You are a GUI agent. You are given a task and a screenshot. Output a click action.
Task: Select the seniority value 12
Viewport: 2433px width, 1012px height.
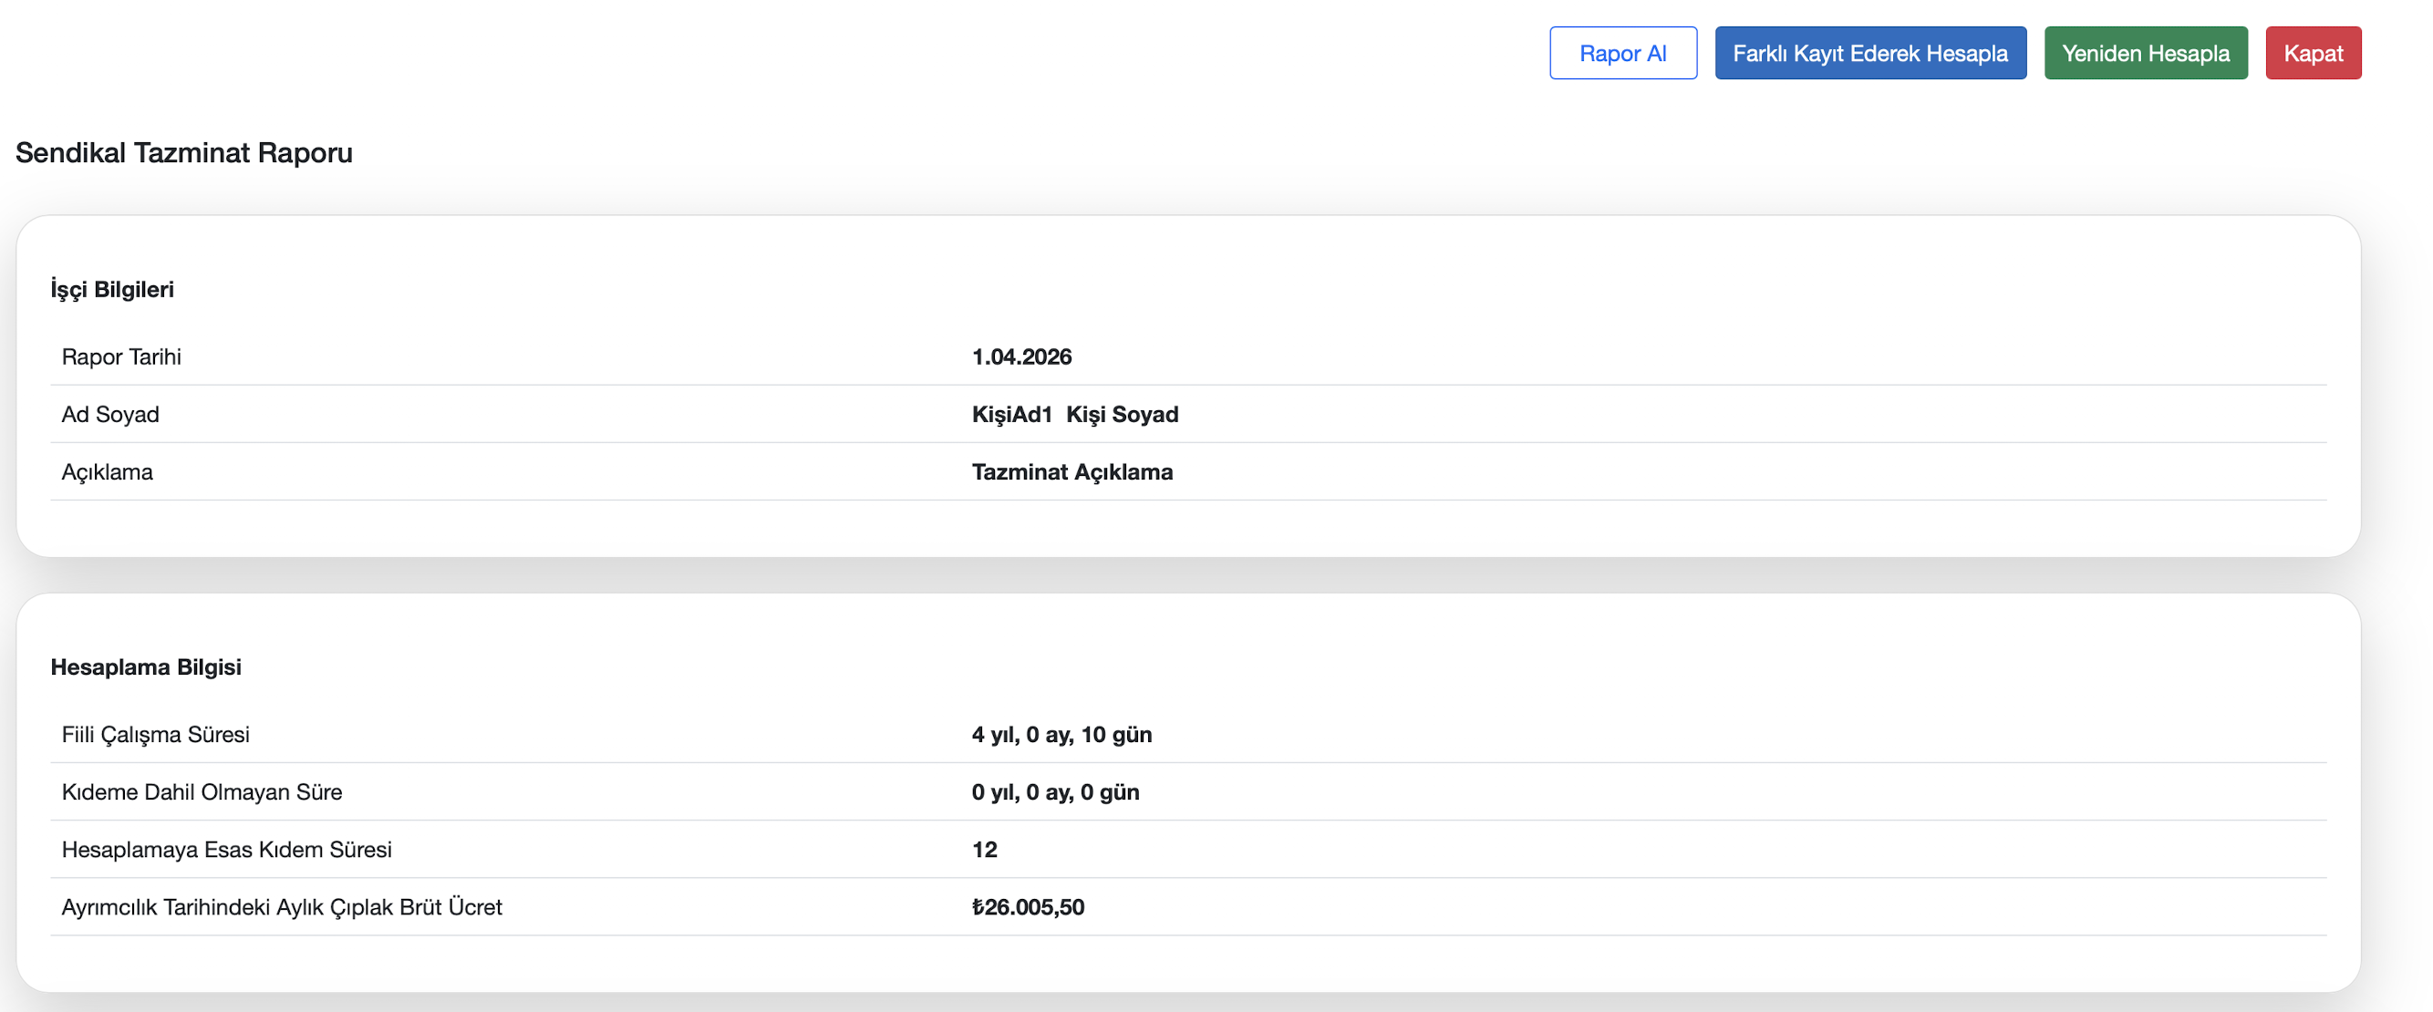(983, 850)
